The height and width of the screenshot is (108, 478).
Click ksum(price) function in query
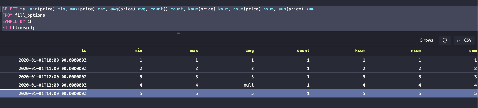(x=202, y=9)
